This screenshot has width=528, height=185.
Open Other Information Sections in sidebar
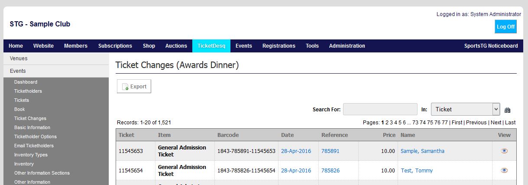(42, 173)
